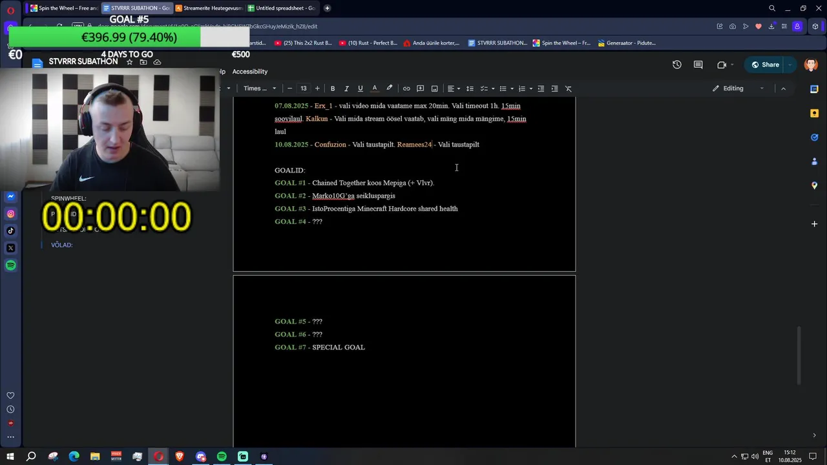Open the Anda üürile korter bookmark
Viewport: 827px width, 465px height.
pyautogui.click(x=430, y=43)
